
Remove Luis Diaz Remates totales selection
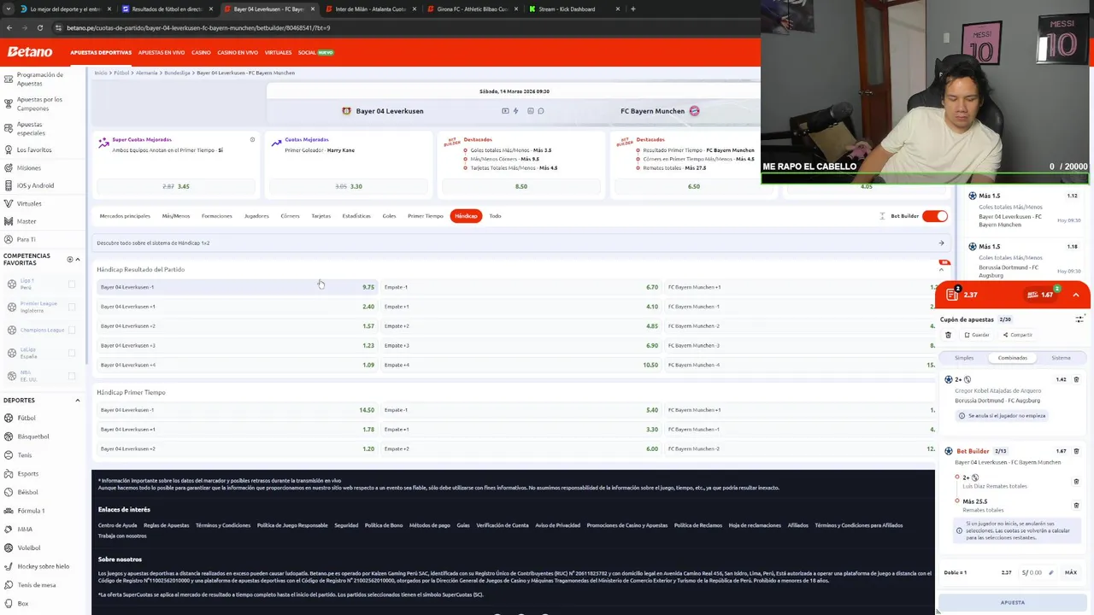pos(1076,481)
